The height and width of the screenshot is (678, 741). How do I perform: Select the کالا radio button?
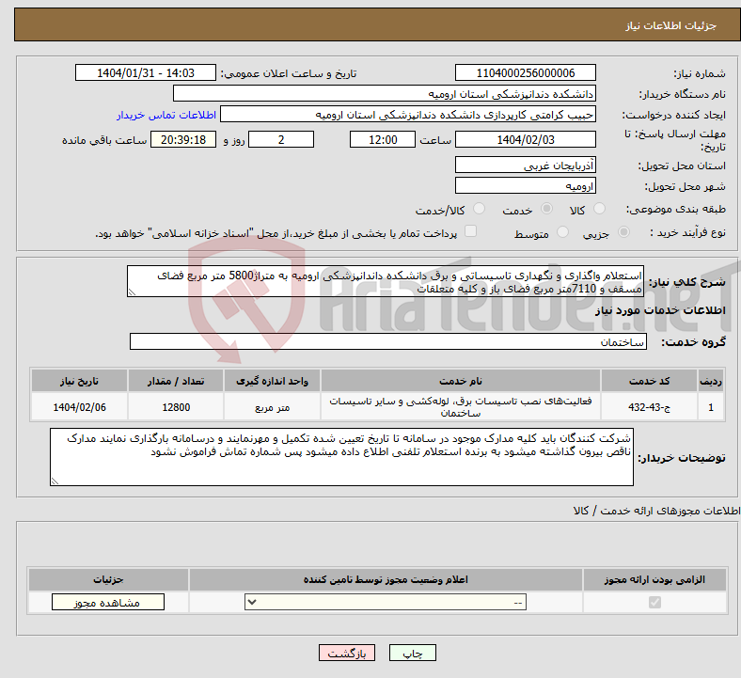[599, 209]
